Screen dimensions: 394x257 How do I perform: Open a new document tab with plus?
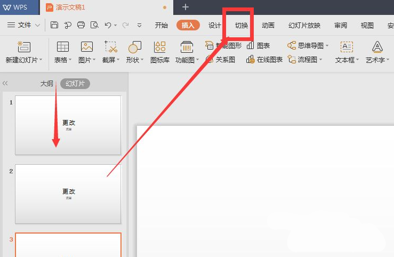(186, 7)
